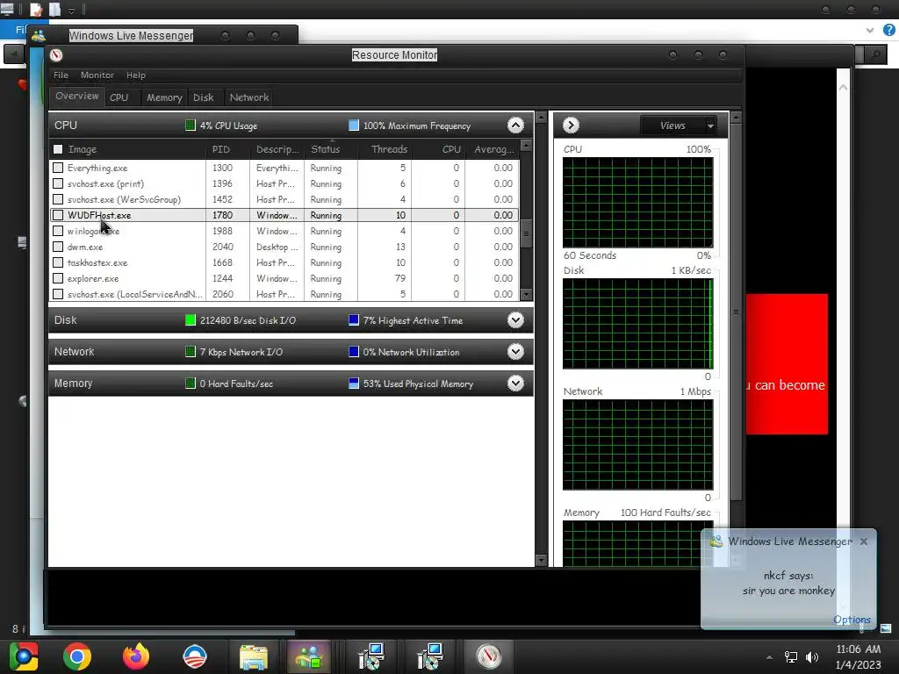Open Chrome from the taskbar

tap(77, 656)
